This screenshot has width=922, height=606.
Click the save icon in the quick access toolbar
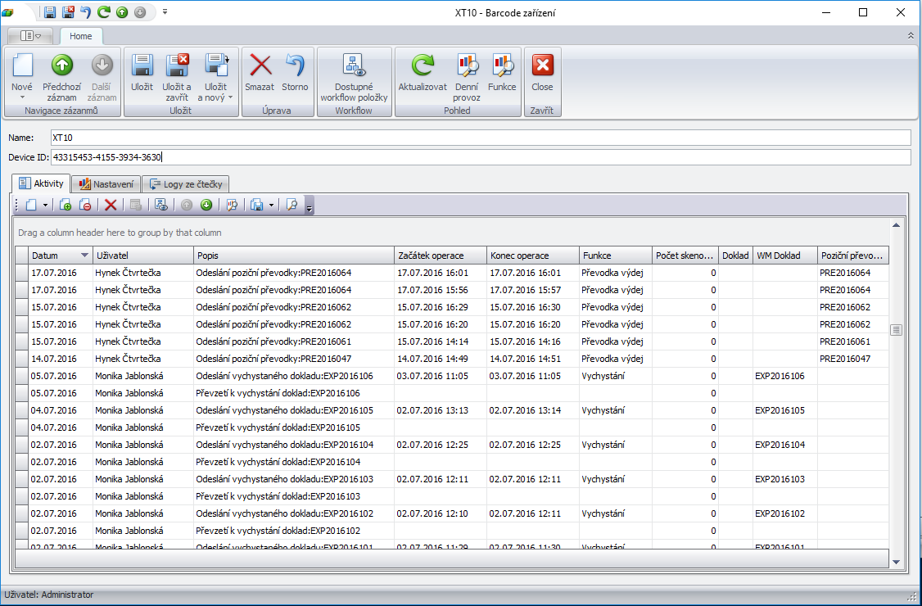coord(50,12)
